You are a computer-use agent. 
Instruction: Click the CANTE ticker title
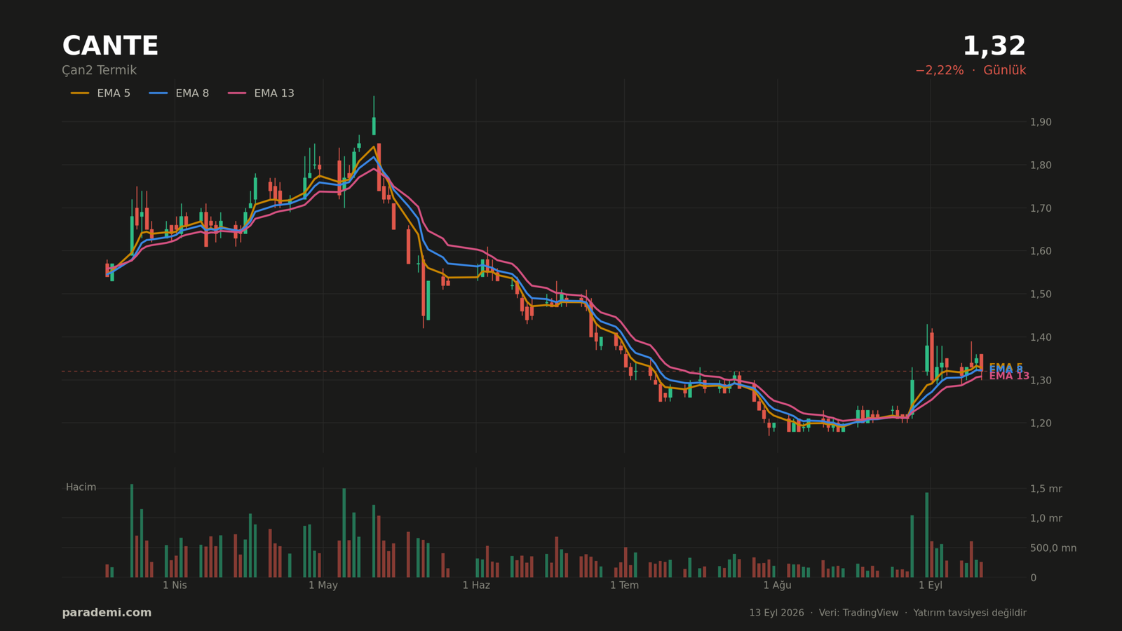pos(110,46)
